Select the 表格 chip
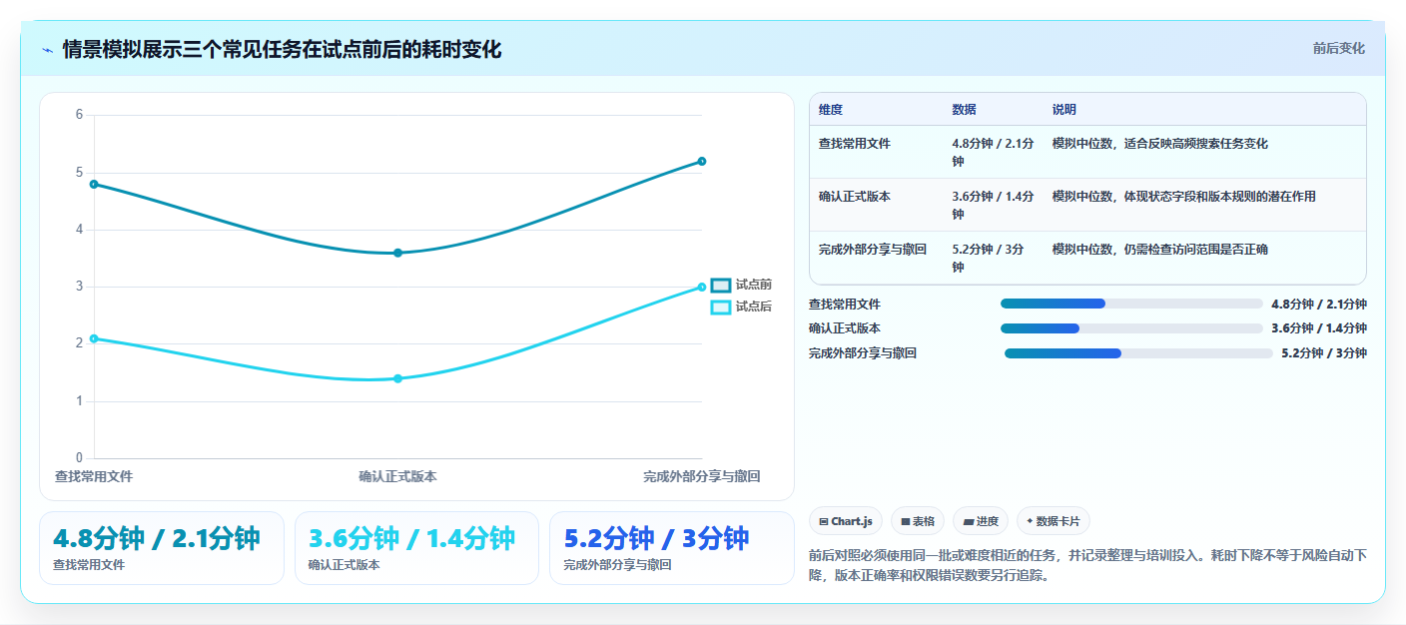 click(x=917, y=521)
